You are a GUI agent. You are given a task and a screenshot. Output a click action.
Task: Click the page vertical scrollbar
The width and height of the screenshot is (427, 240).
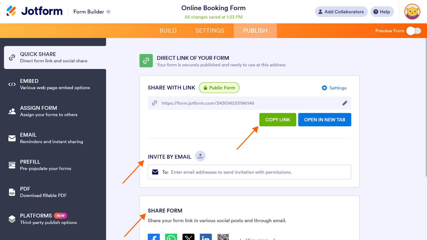click(426, 107)
